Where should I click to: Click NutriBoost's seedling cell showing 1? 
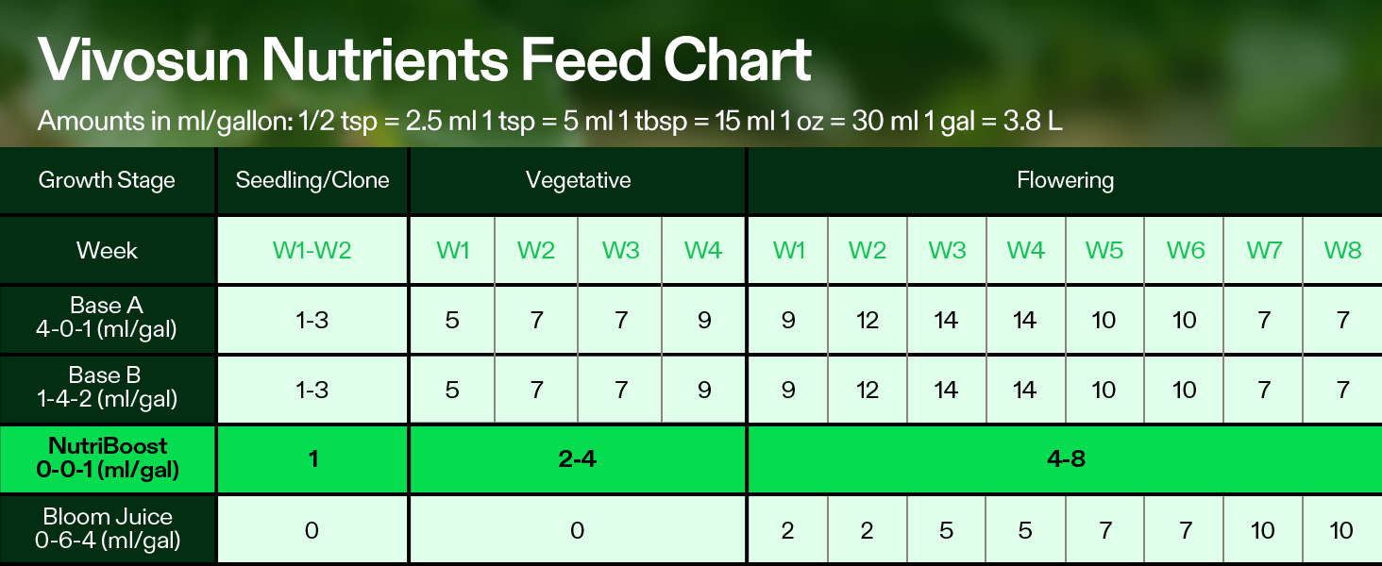(x=312, y=459)
